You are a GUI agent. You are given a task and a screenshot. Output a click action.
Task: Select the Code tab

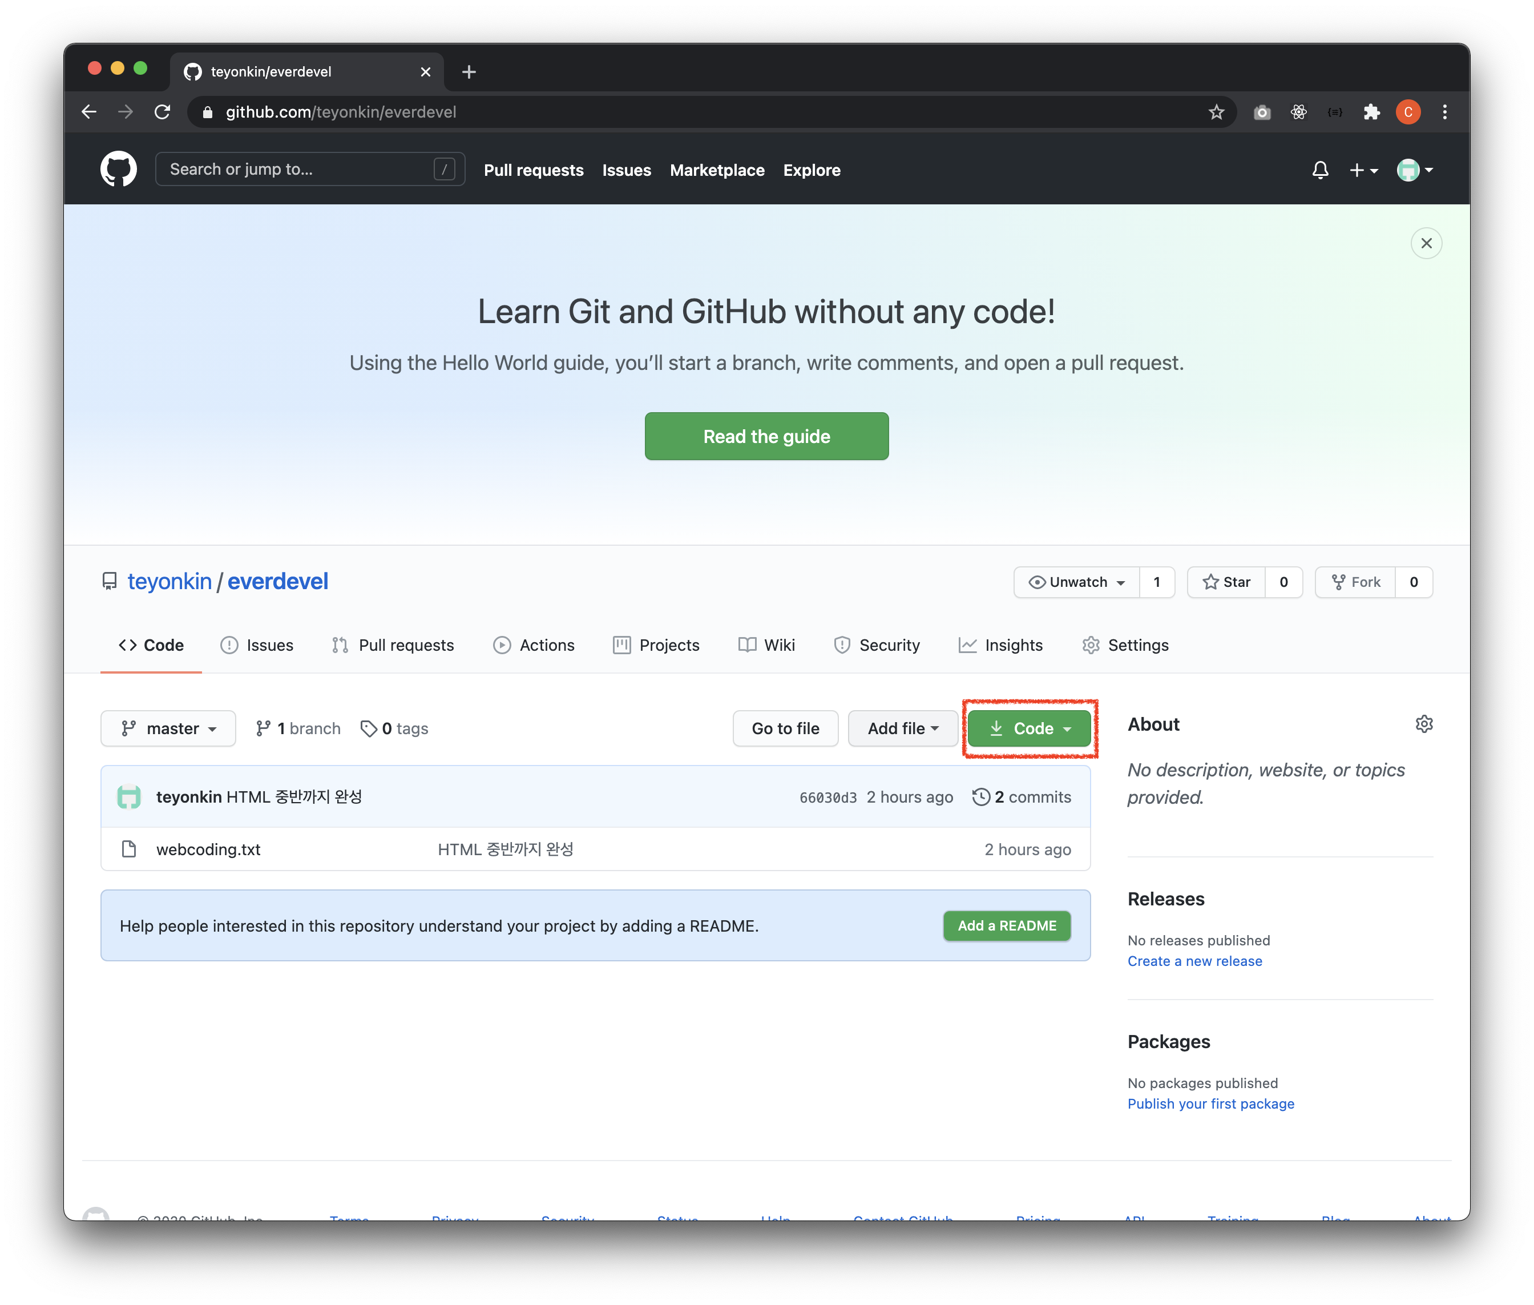[x=151, y=645]
